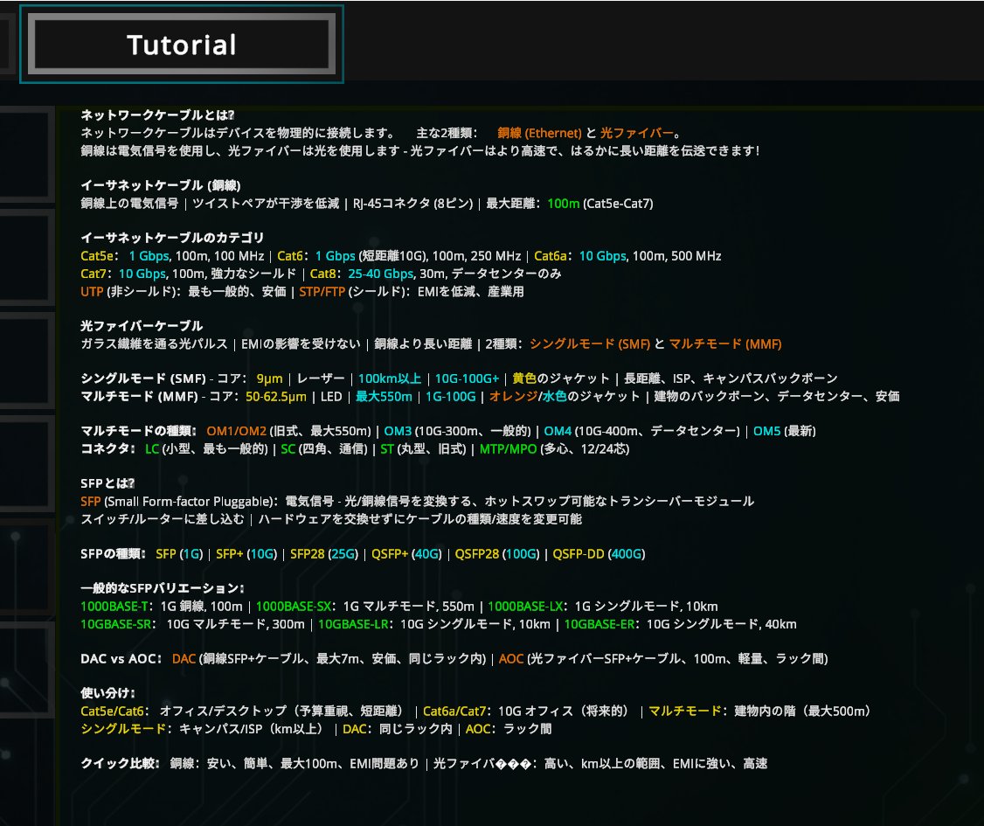Screen dimensions: 984x826
Task: Click the orange 'シングルモード (SMF)' term
Action: point(590,344)
